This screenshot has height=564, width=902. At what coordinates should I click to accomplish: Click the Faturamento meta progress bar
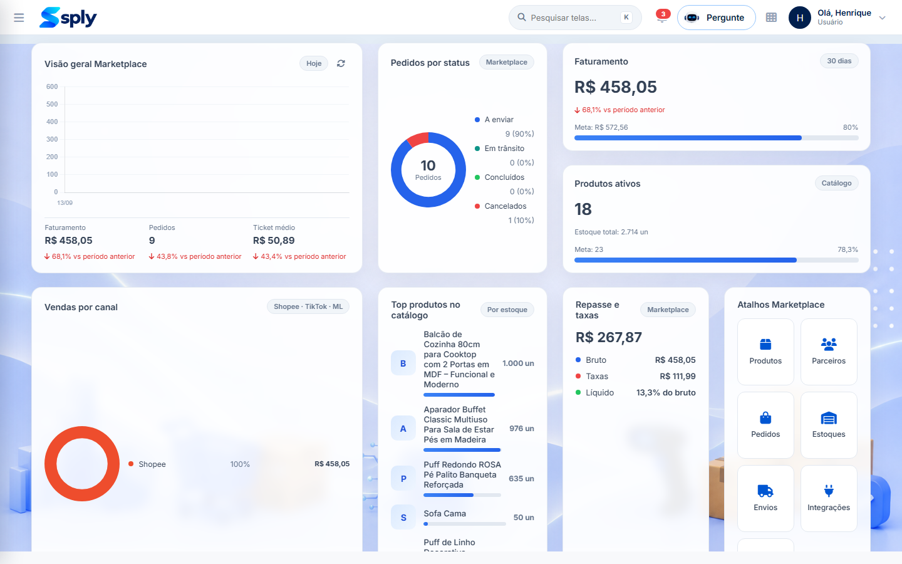(x=716, y=138)
